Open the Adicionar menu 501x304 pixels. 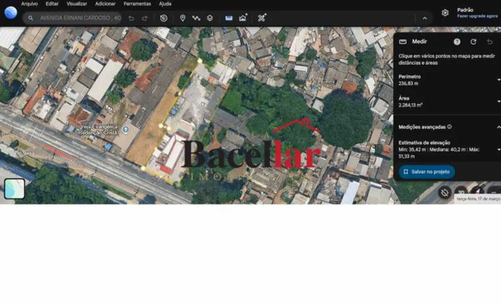(105, 4)
